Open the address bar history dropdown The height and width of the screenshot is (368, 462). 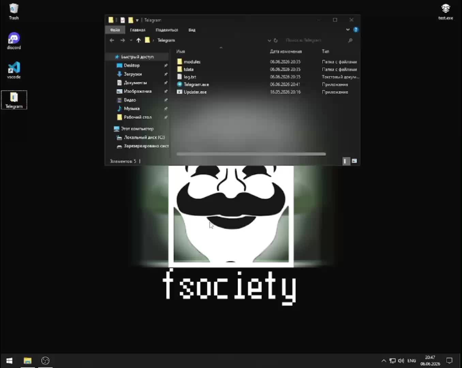point(269,40)
